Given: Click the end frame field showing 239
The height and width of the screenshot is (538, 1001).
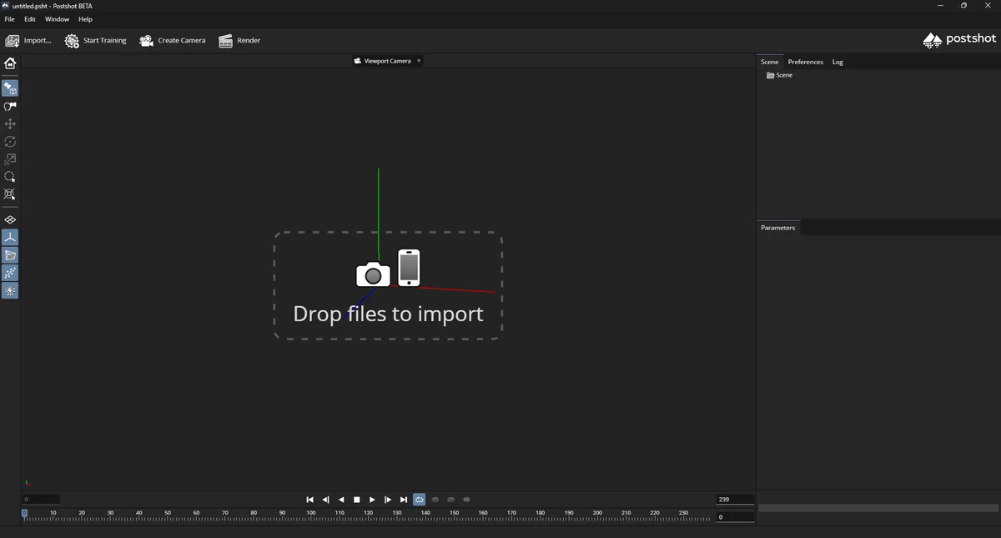Looking at the screenshot, I should pyautogui.click(x=735, y=500).
